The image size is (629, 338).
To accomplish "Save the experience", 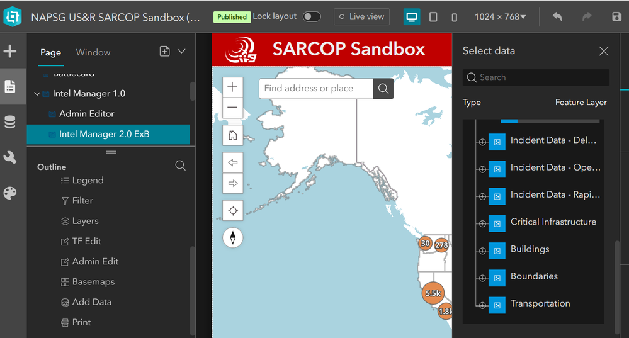I will pos(616,16).
